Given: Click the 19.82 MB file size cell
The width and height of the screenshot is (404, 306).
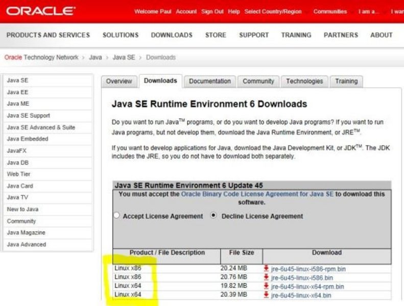Looking at the screenshot, I should point(234,286).
